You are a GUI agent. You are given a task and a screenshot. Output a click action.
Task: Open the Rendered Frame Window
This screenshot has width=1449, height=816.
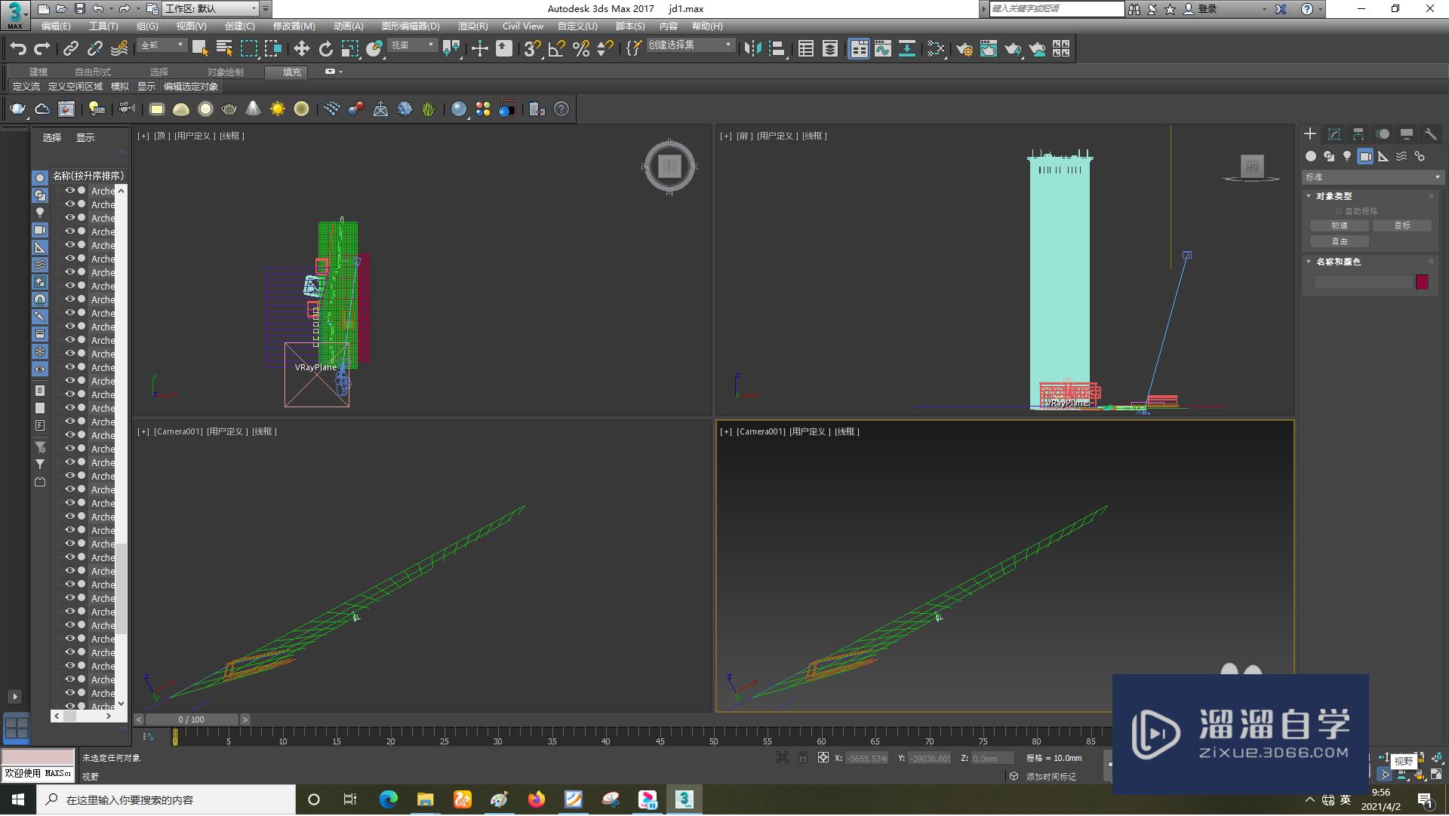(x=989, y=49)
